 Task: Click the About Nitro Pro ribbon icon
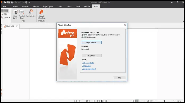click(x=41, y=14)
